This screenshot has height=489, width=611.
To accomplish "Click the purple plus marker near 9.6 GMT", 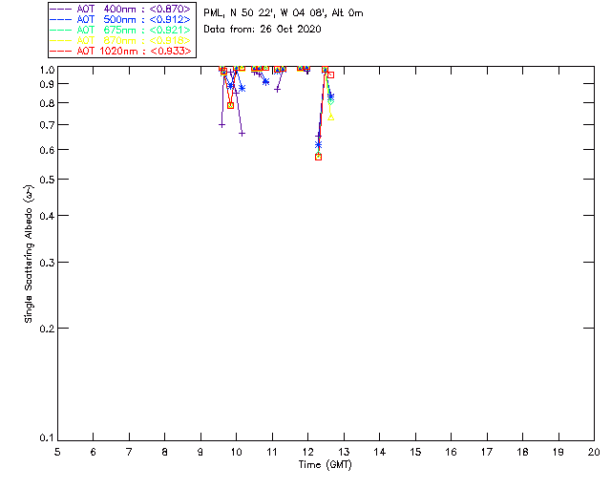I will coord(221,124).
